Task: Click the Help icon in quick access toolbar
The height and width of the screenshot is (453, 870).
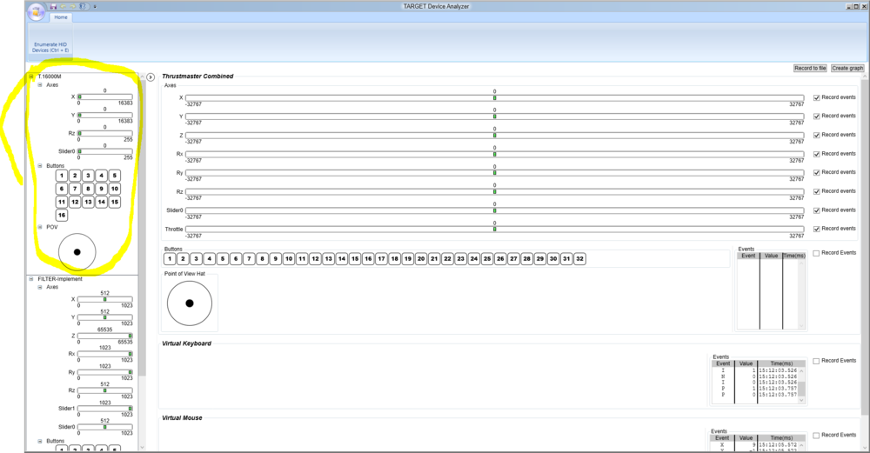Action: coord(83,6)
